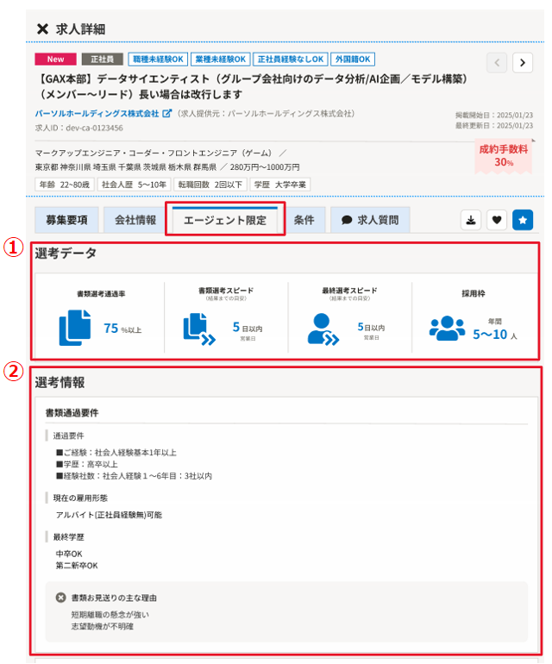
Task: Open the external link icon beside the company name
Action: pos(167,113)
